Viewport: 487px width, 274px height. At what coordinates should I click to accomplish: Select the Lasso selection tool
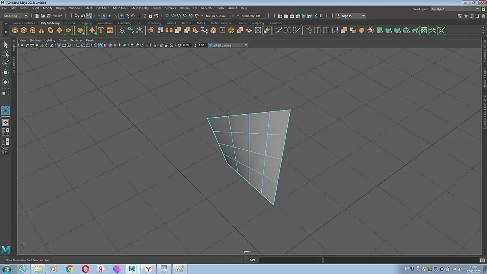coord(6,54)
